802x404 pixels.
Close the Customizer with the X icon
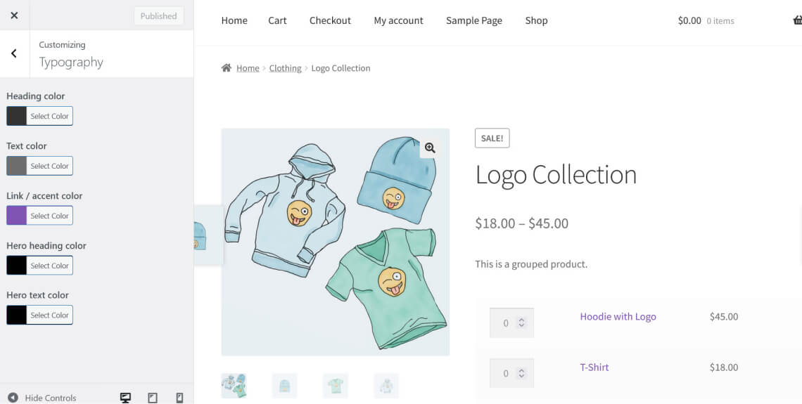(x=14, y=15)
